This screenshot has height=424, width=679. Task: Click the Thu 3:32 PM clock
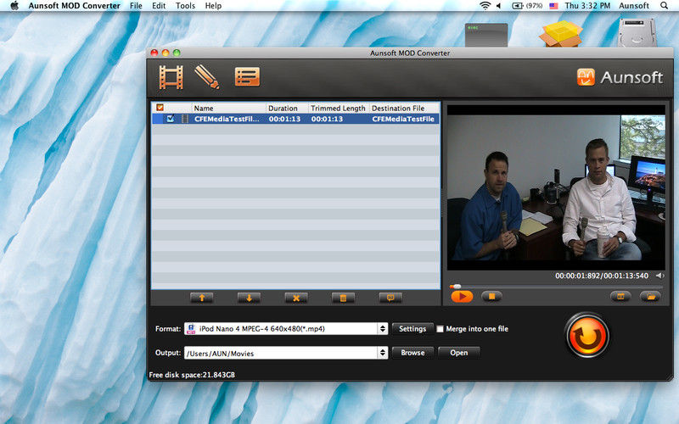click(x=587, y=6)
